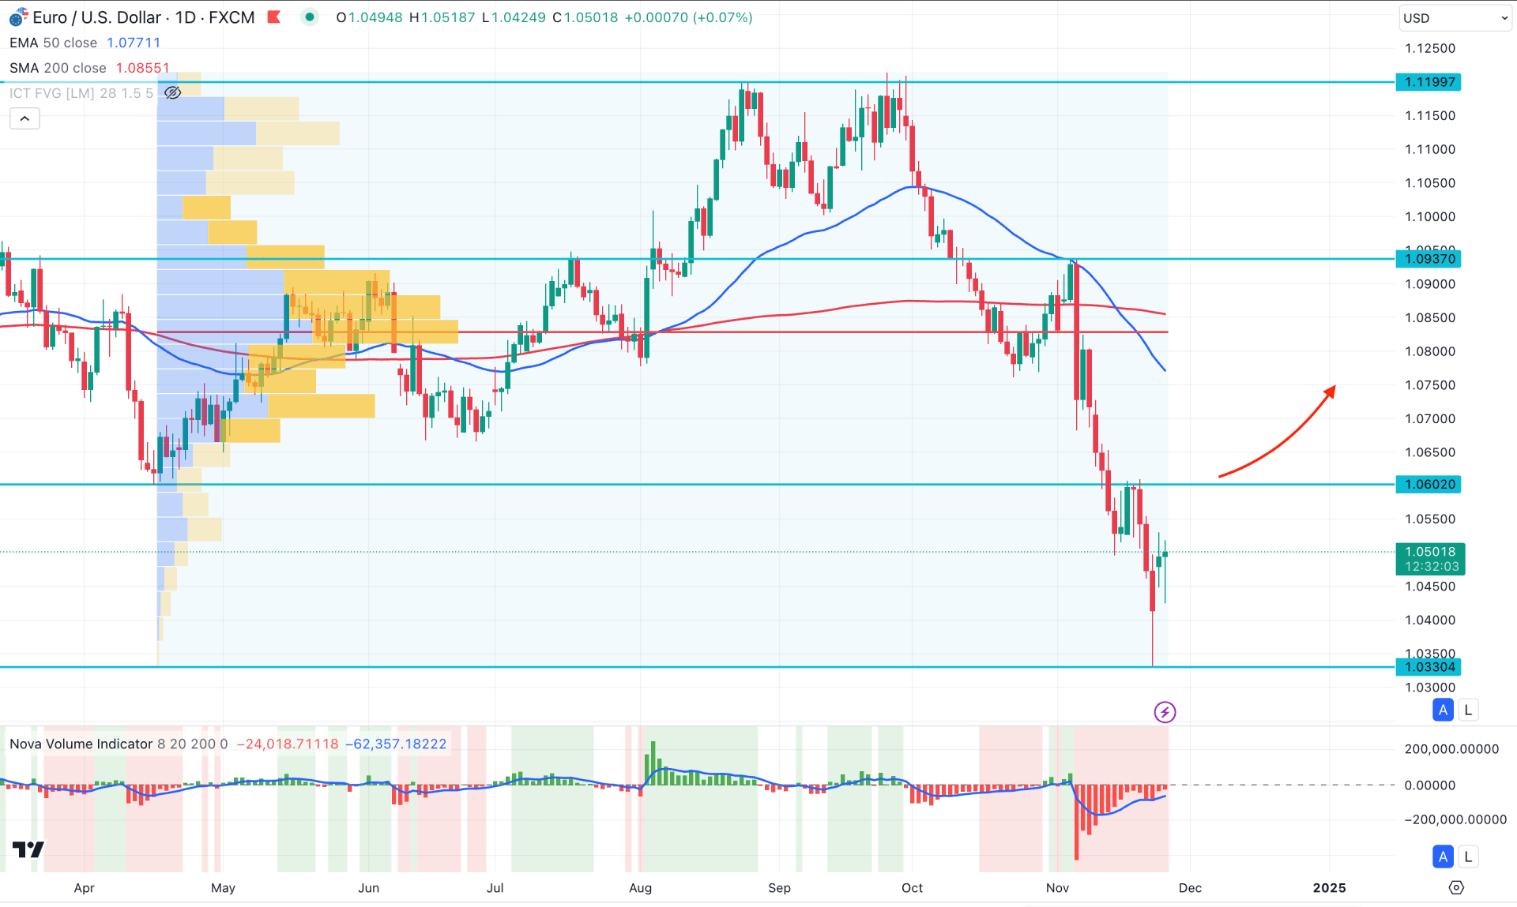Click the green market status dot
The image size is (1517, 907).
point(310,17)
